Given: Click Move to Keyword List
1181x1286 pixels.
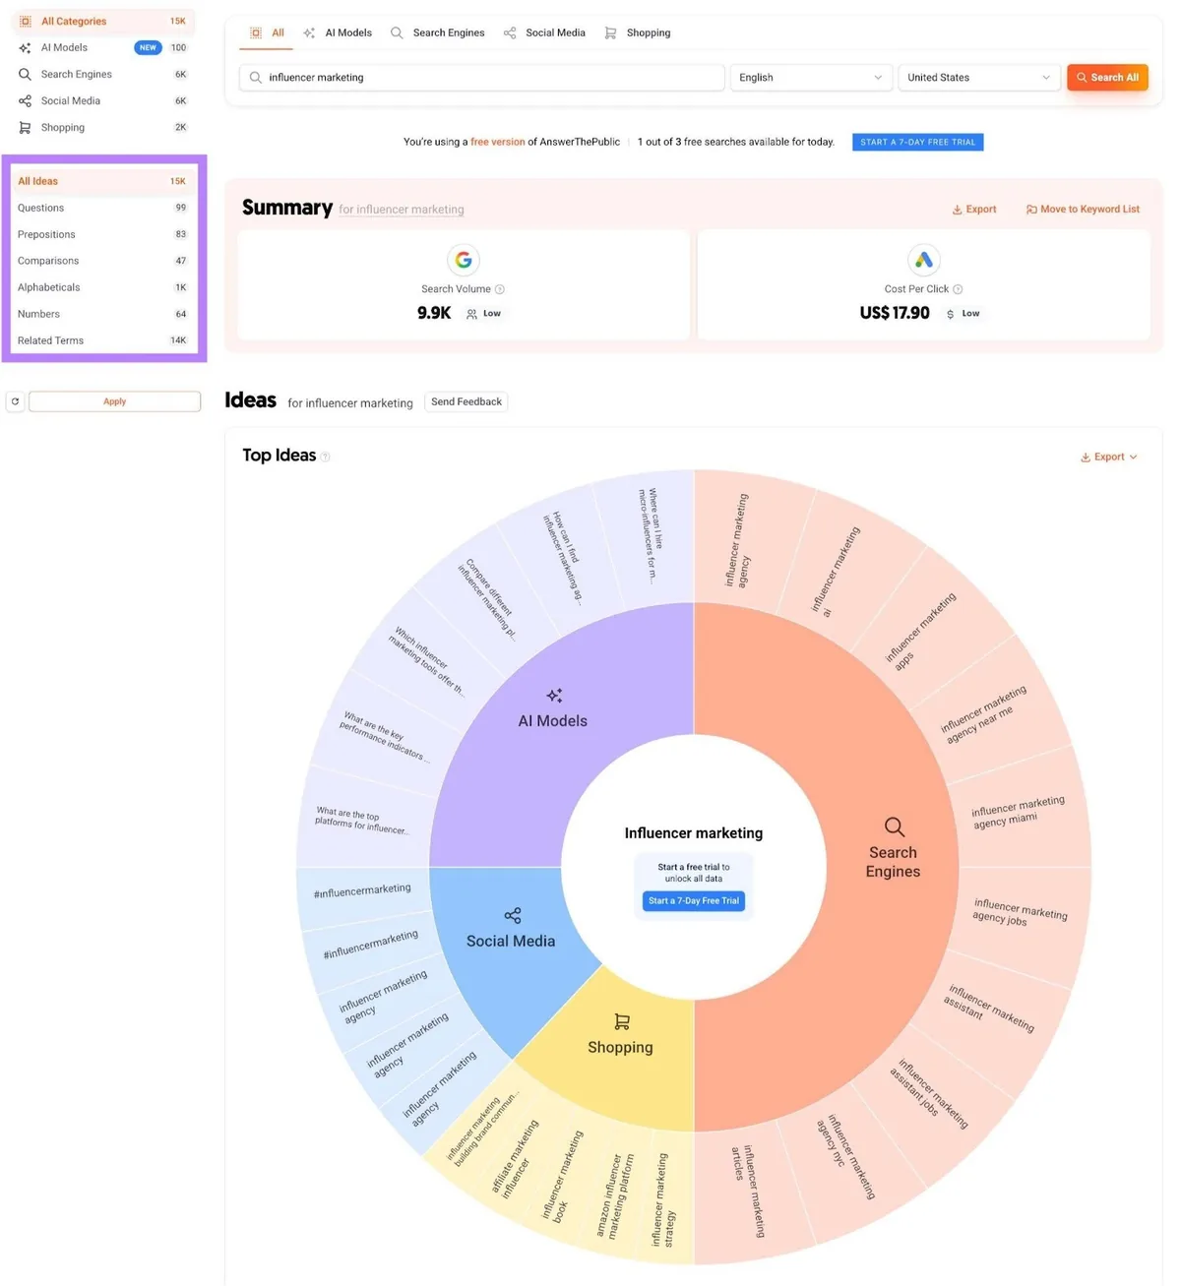Looking at the screenshot, I should [1083, 210].
